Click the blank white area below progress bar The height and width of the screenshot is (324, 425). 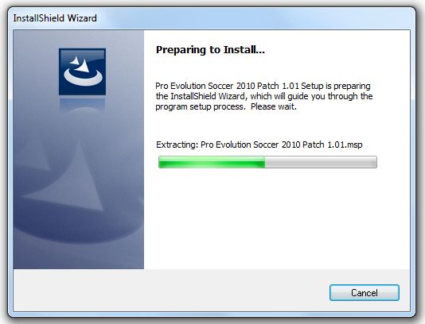pos(276,219)
